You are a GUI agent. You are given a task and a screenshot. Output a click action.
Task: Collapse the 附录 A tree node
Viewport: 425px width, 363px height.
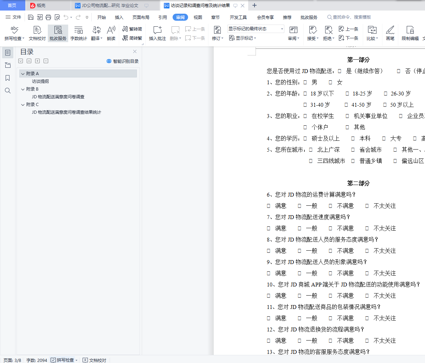(x=23, y=74)
